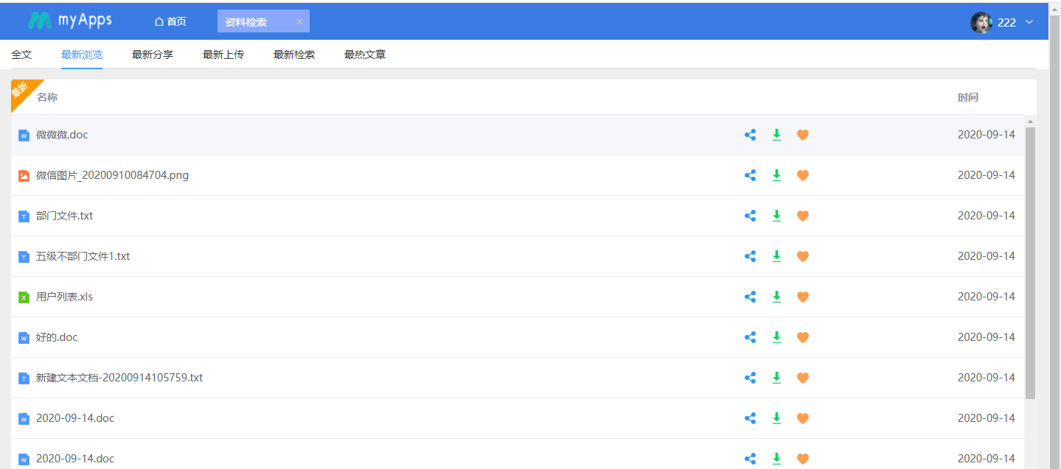1061x469 pixels.
Task: Toggle favorite heart on 微微微.doc
Action: pyautogui.click(x=803, y=135)
